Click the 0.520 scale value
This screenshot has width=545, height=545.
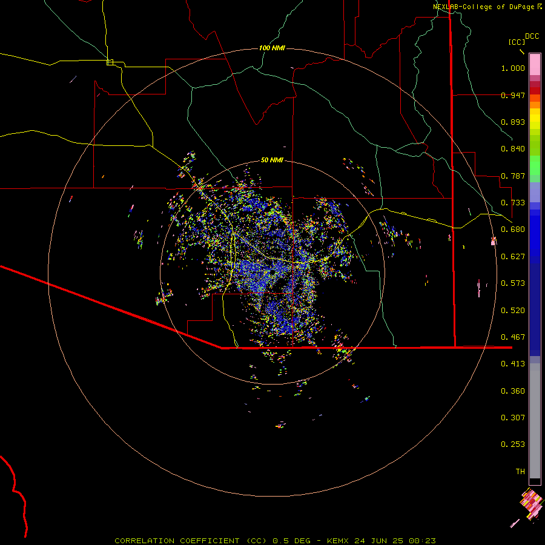[513, 311]
